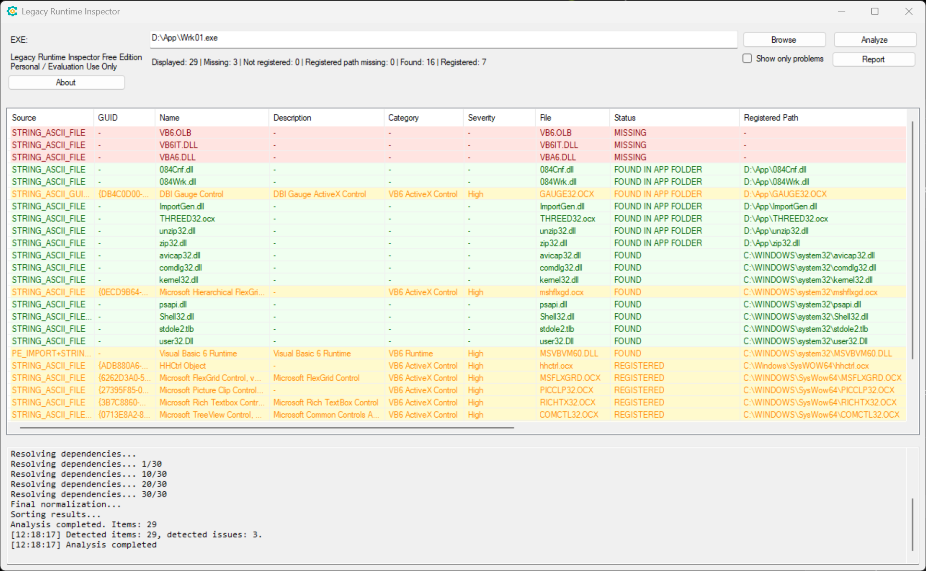Select the ImportGen.dll name cell
This screenshot has height=571, width=926.
(212, 206)
